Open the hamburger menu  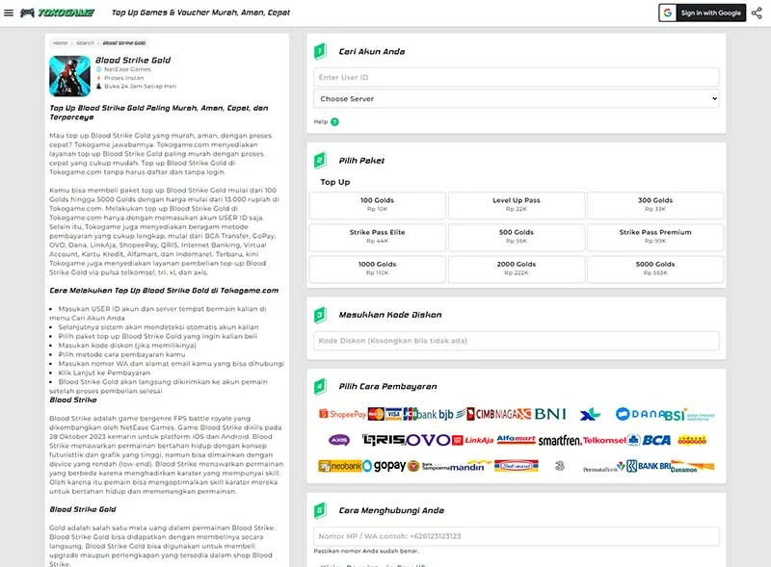point(9,13)
